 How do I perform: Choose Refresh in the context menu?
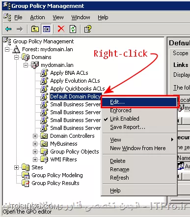click(119, 178)
